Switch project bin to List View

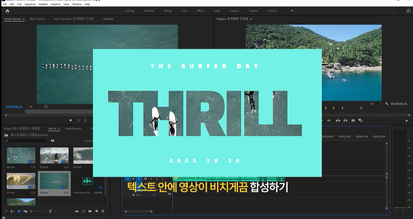pyautogui.click(x=12, y=211)
